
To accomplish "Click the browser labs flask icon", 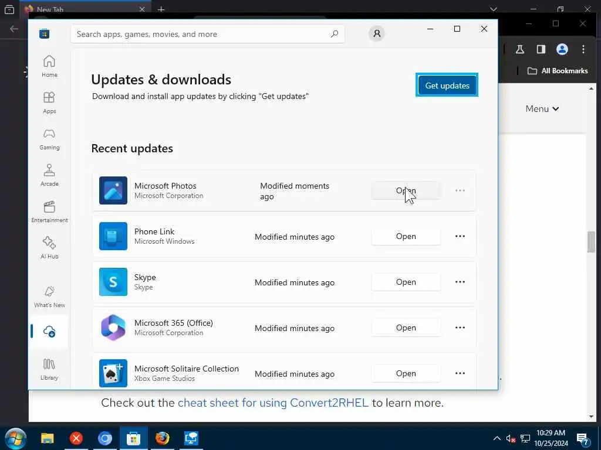I will [520, 49].
